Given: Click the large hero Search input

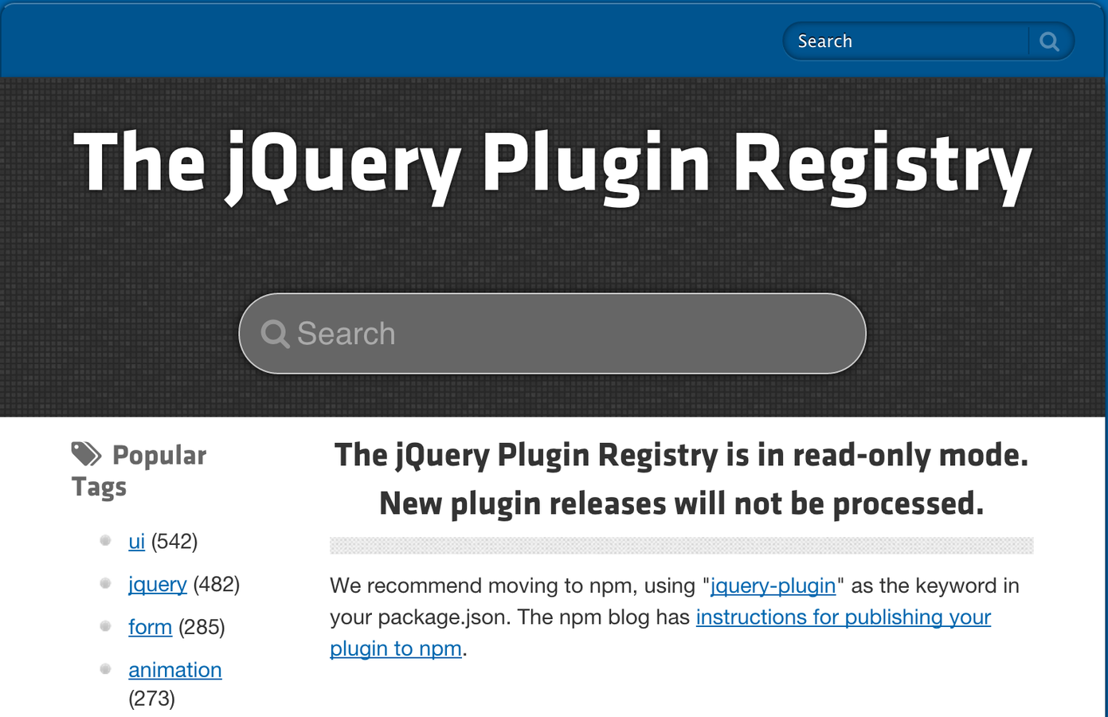Looking at the screenshot, I should click(552, 334).
